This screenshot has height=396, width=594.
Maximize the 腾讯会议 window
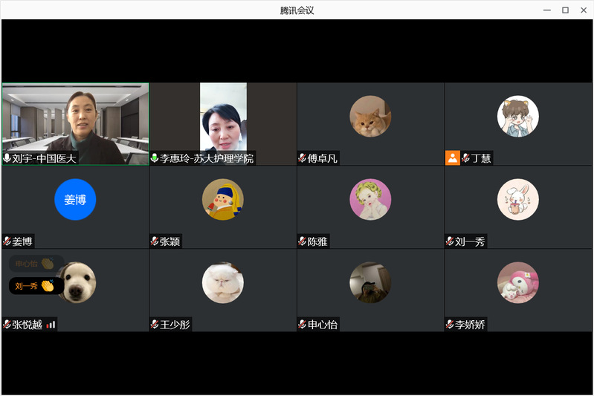pyautogui.click(x=565, y=10)
